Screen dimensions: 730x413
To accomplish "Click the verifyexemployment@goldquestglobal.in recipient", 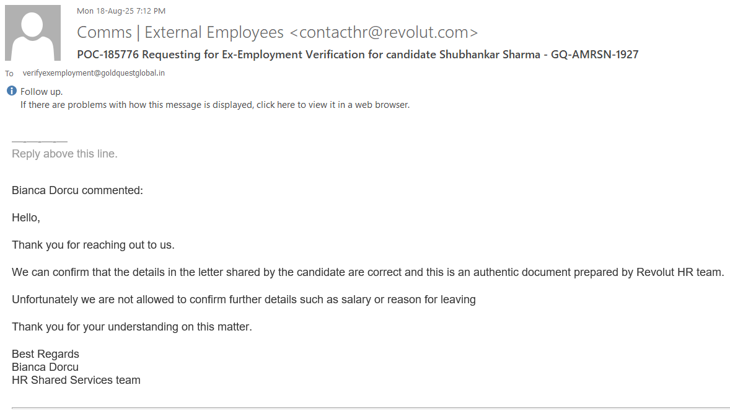I will (94, 73).
